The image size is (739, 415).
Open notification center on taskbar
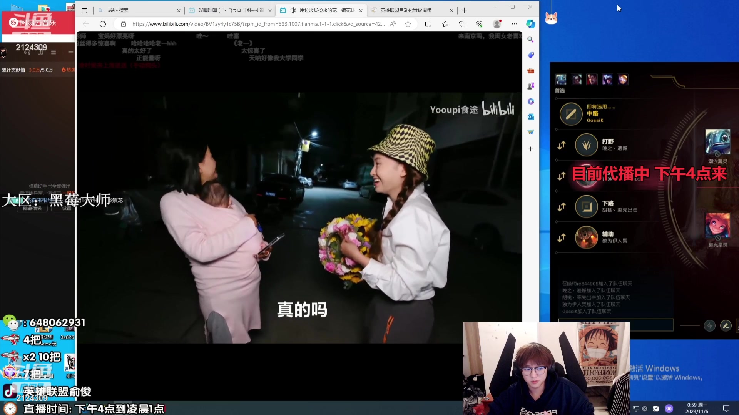(x=726, y=408)
